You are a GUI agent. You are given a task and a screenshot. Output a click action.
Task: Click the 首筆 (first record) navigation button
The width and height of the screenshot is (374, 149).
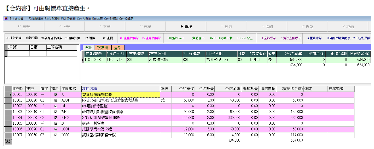[x=24, y=27]
